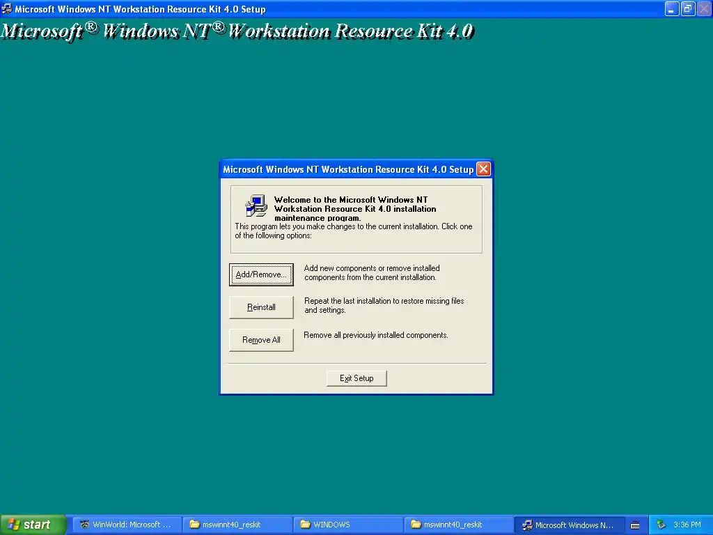Click the system tray notification icon
713x535 pixels.
pyautogui.click(x=661, y=525)
